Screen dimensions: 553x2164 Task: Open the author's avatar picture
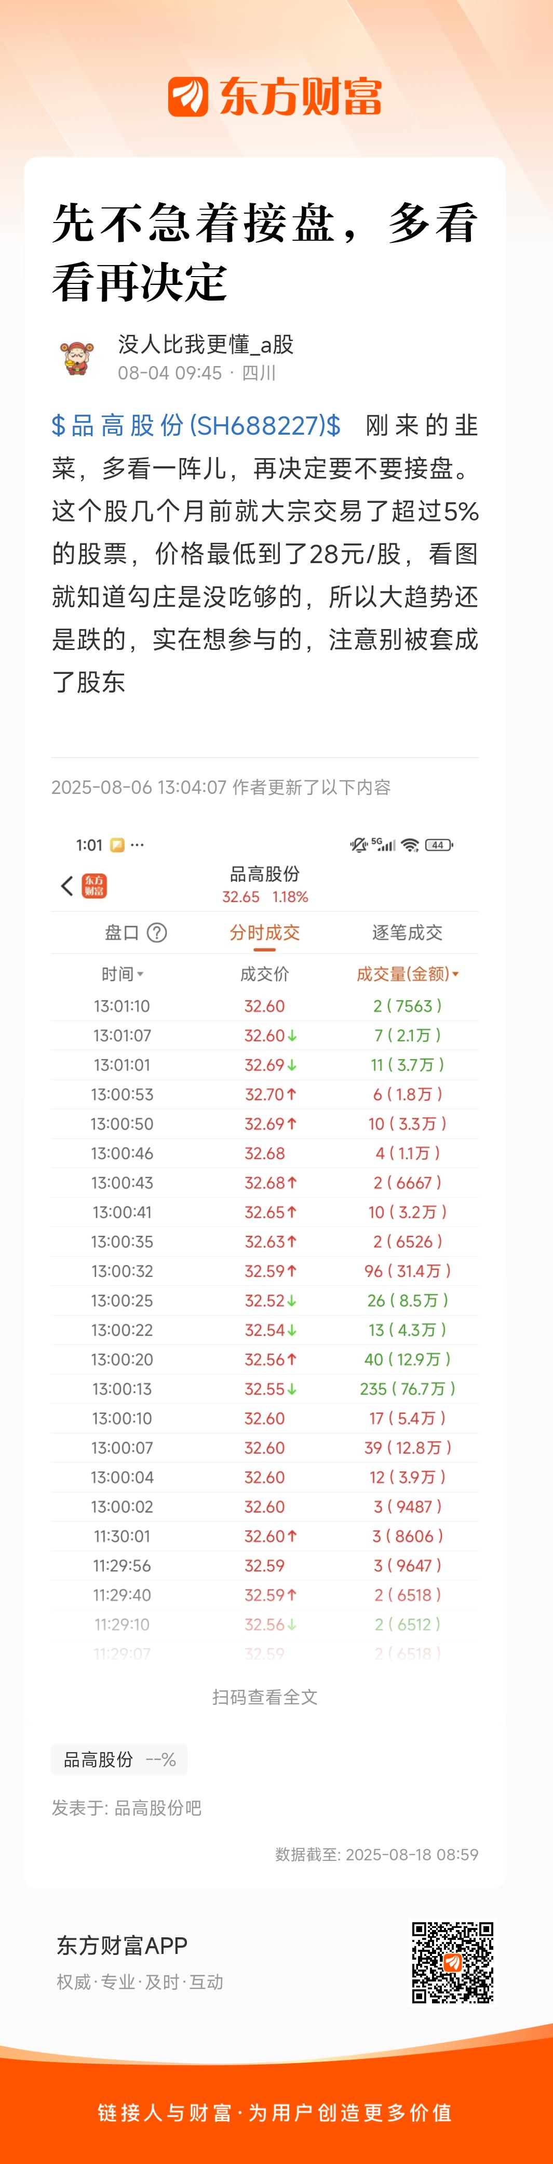point(77,358)
